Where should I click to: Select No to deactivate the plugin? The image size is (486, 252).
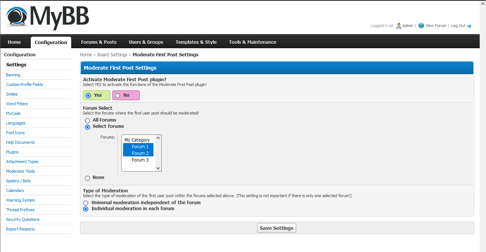118,95
